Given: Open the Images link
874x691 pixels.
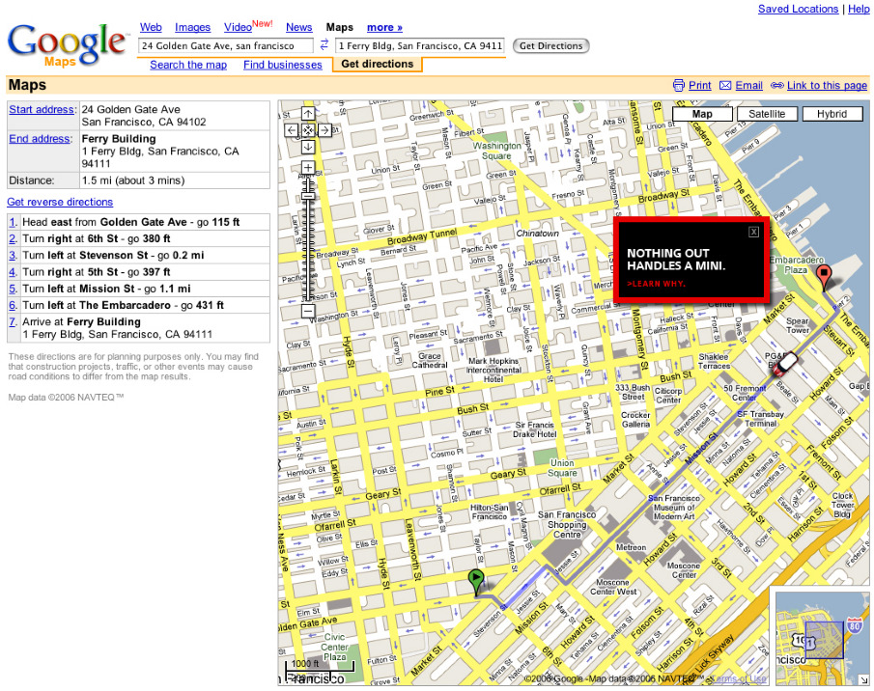Looking at the screenshot, I should 192,27.
